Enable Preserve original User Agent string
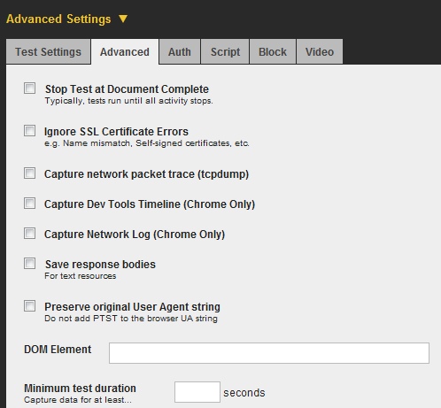Screen dimensions: 441x408 (29, 306)
